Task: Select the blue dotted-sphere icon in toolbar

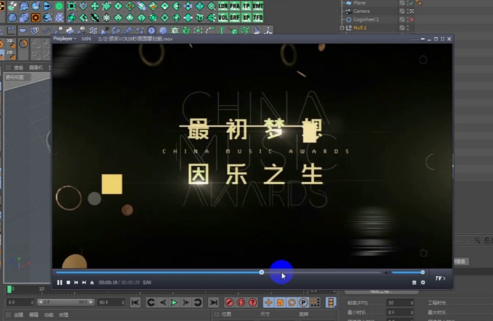Action: pos(163,30)
